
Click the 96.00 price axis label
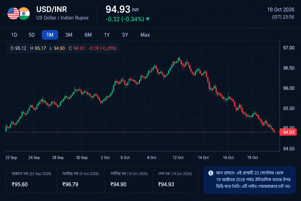pos(289,88)
